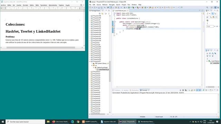Toggle Scroll Lock in Console toolbar

pyautogui.click(x=192, y=90)
